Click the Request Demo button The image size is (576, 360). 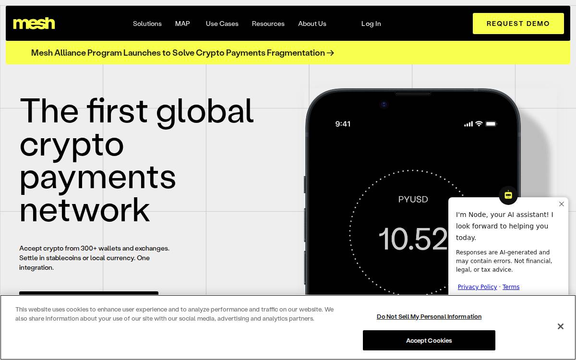(x=518, y=24)
